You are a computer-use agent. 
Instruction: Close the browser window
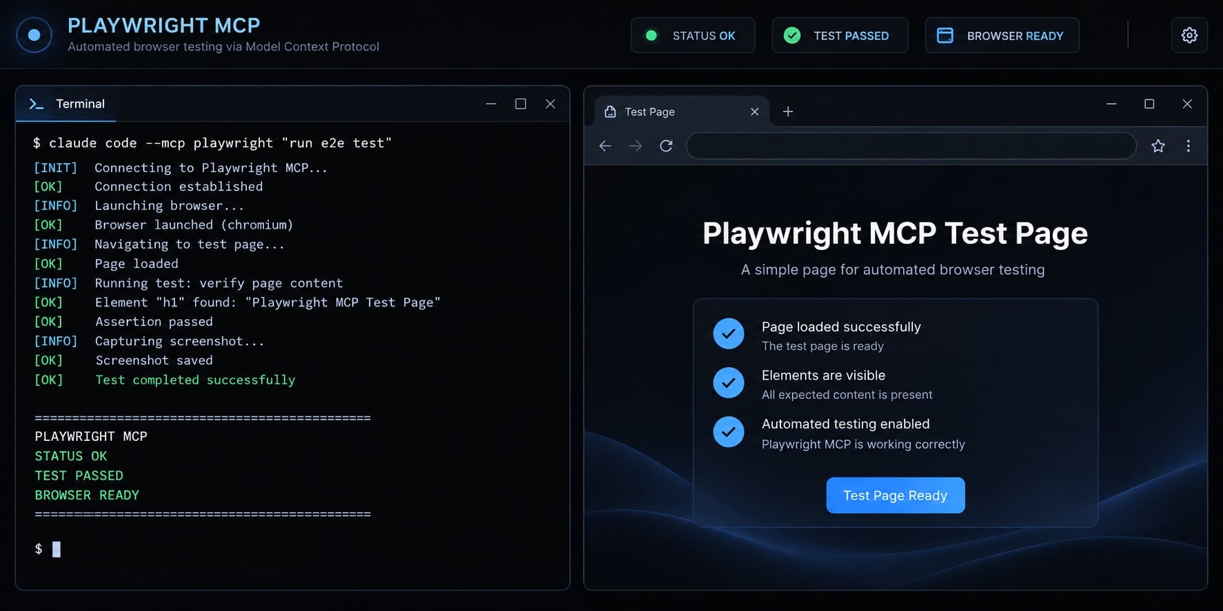(1187, 104)
